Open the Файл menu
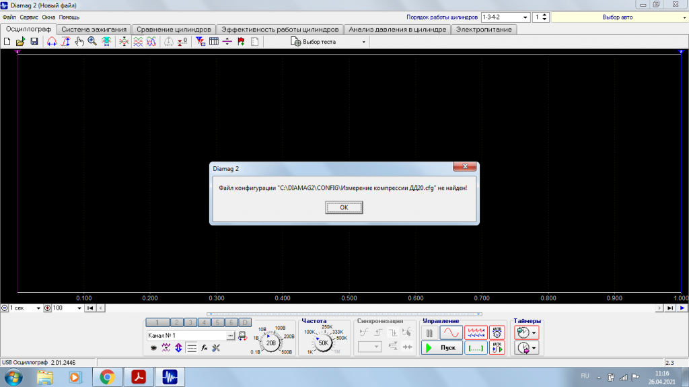The height and width of the screenshot is (387, 689). click(x=9, y=17)
